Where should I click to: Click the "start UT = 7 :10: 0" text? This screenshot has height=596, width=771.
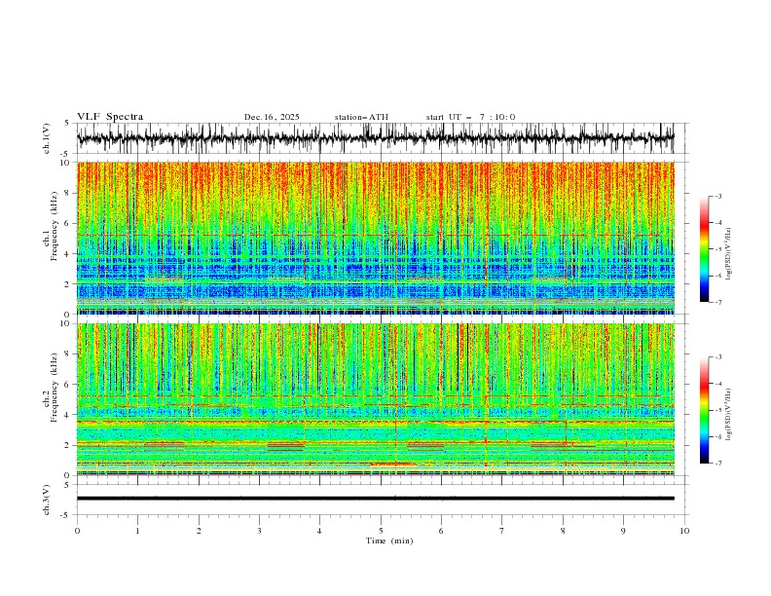click(x=470, y=117)
